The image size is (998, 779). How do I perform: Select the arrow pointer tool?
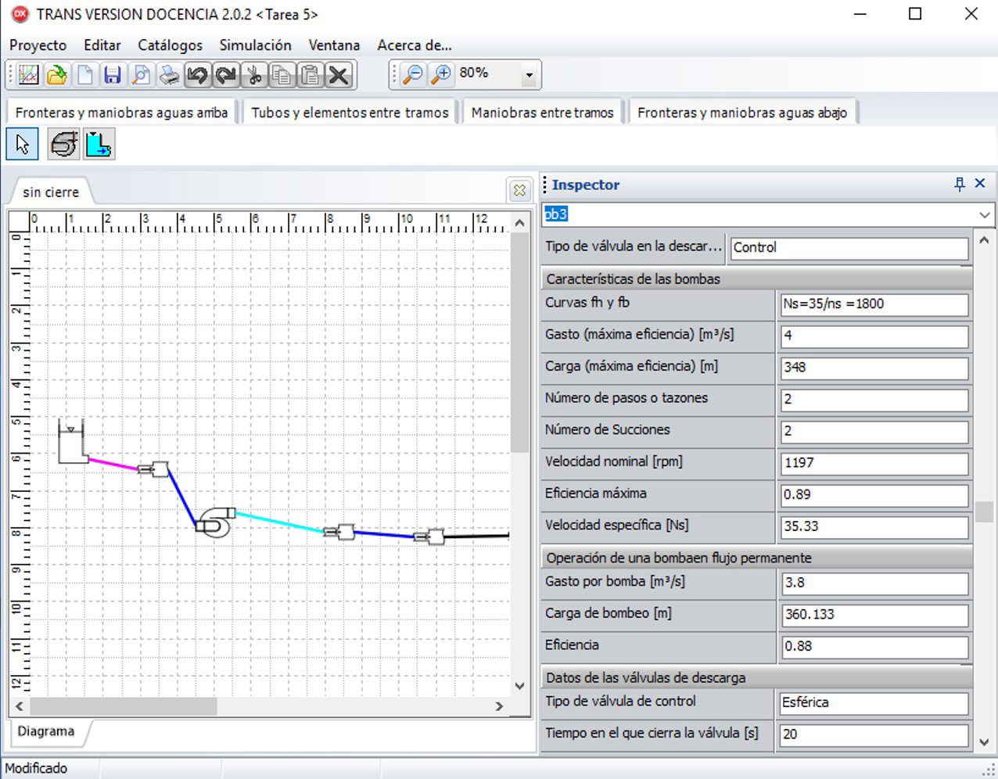(x=22, y=145)
